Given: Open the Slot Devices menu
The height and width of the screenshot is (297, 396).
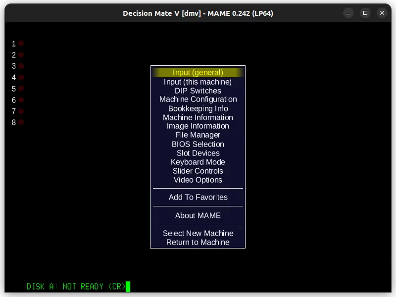Looking at the screenshot, I should tap(198, 153).
